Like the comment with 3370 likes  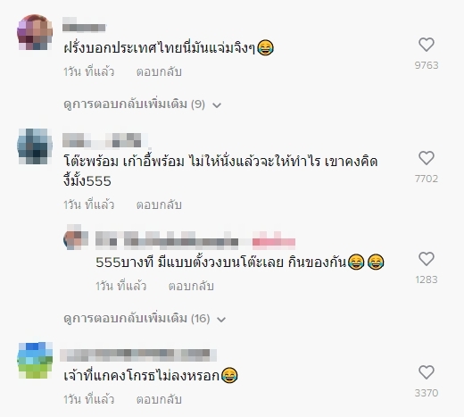click(427, 372)
